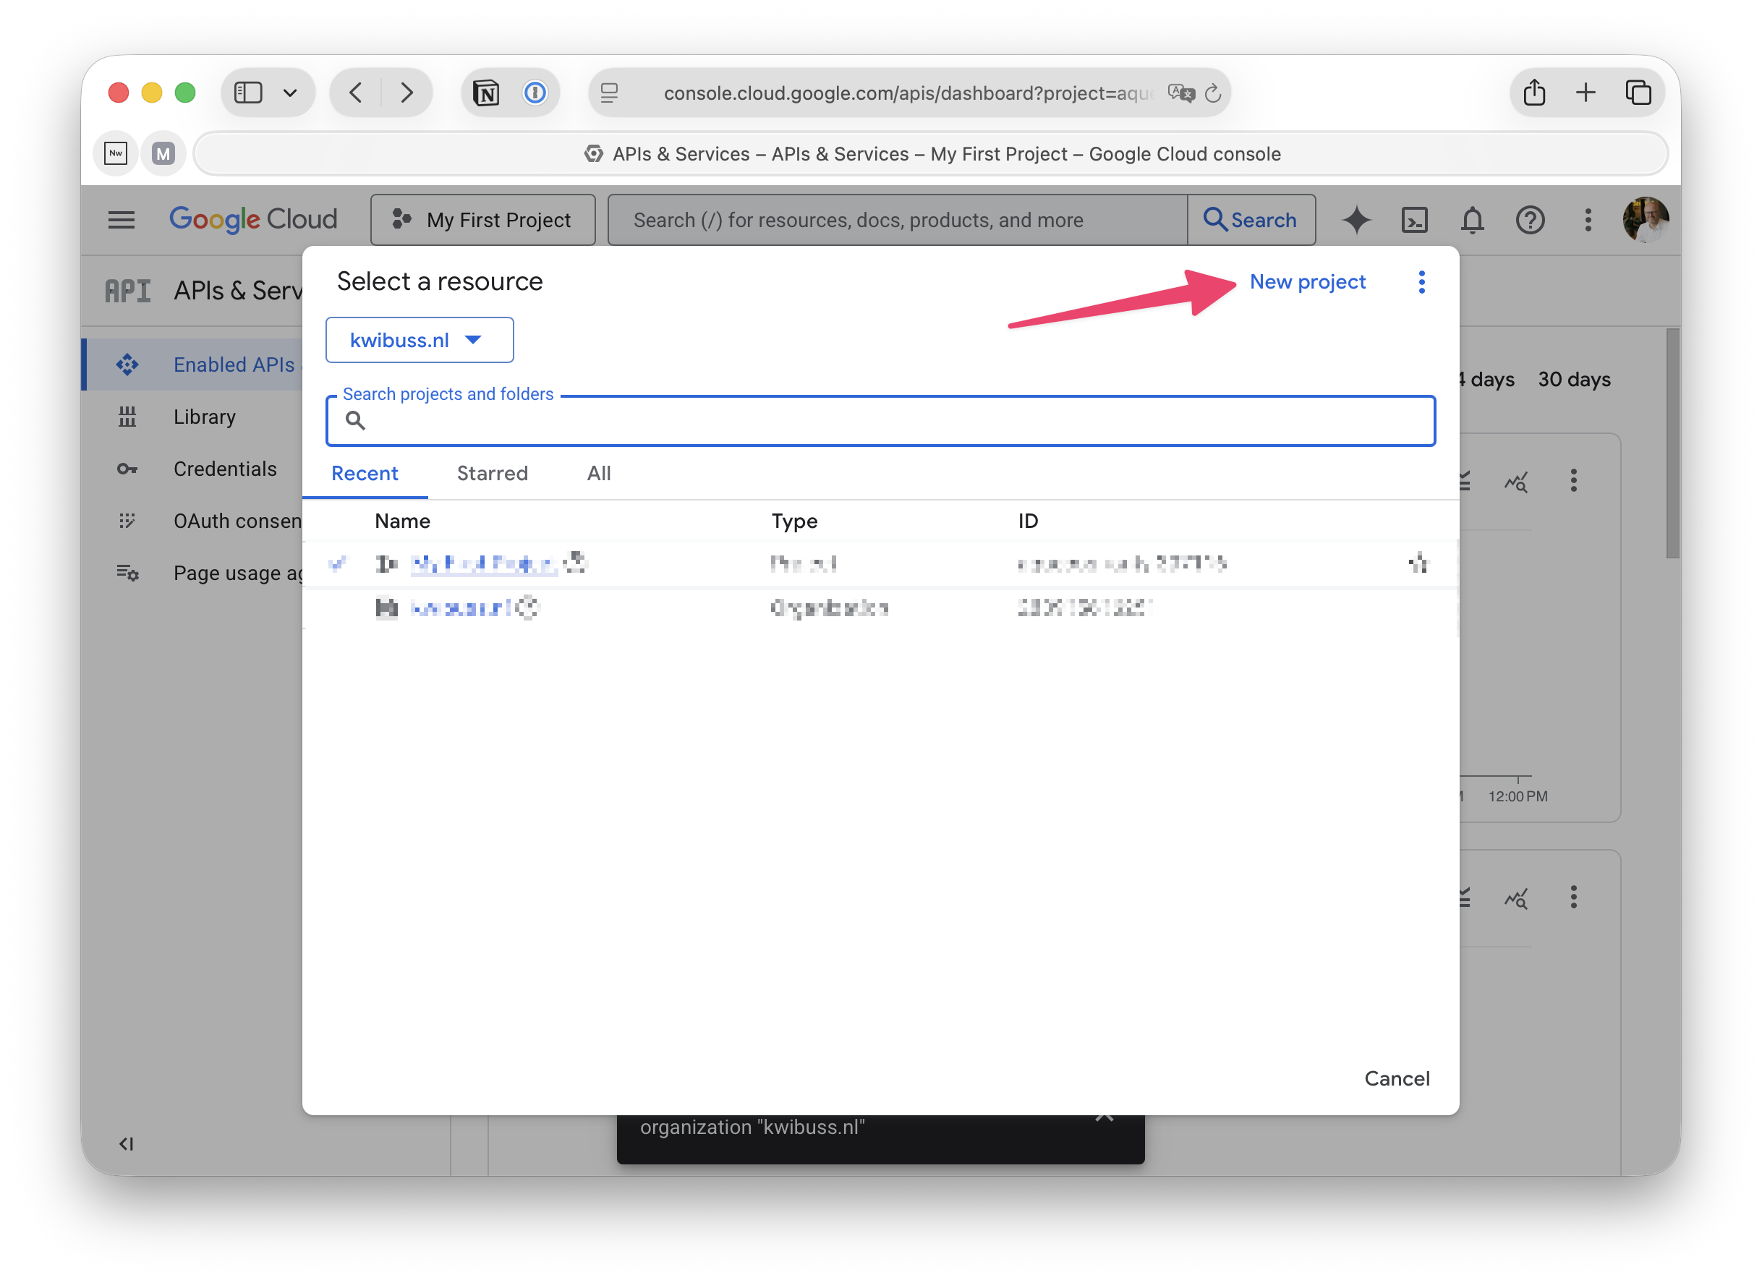Switch to the All tab
The height and width of the screenshot is (1283, 1762).
click(x=598, y=473)
